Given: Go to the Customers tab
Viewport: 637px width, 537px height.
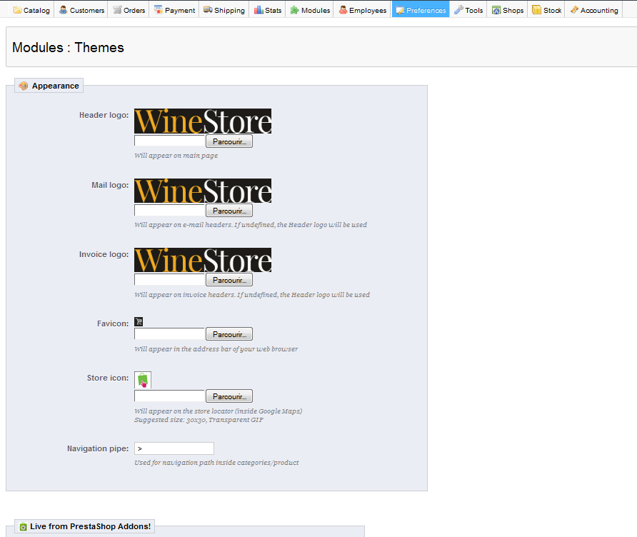Looking at the screenshot, I should (81, 10).
